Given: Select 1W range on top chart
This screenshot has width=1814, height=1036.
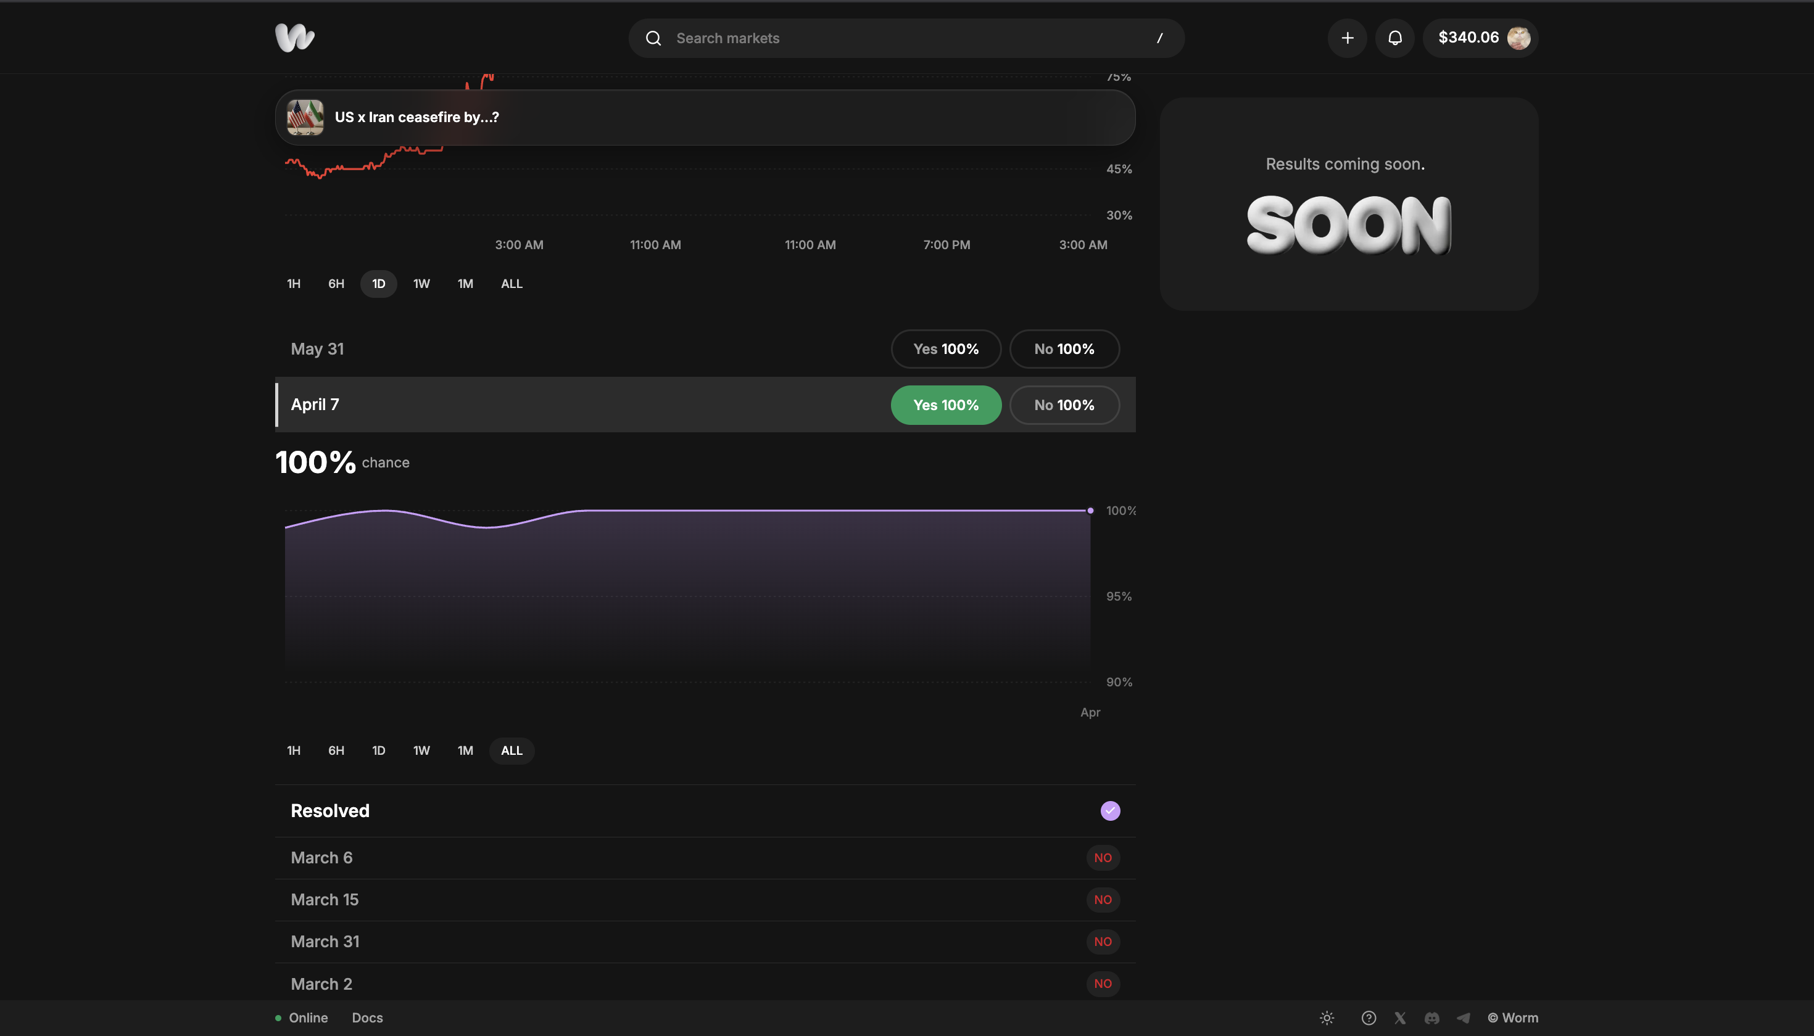Looking at the screenshot, I should coord(421,284).
